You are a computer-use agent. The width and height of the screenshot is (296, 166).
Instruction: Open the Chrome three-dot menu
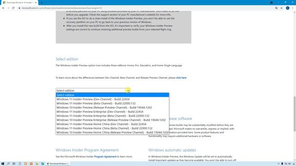pos(293,8)
